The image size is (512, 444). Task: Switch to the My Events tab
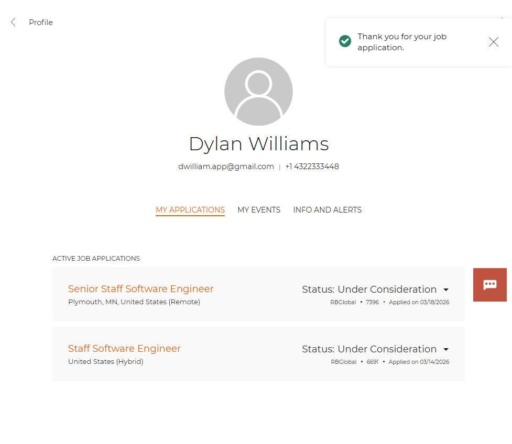point(259,210)
